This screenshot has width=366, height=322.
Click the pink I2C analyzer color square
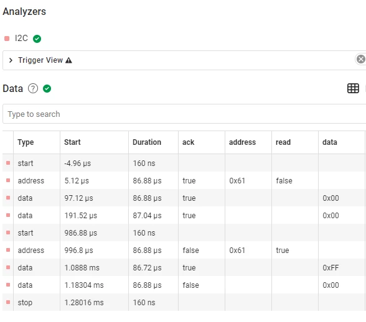click(7, 39)
